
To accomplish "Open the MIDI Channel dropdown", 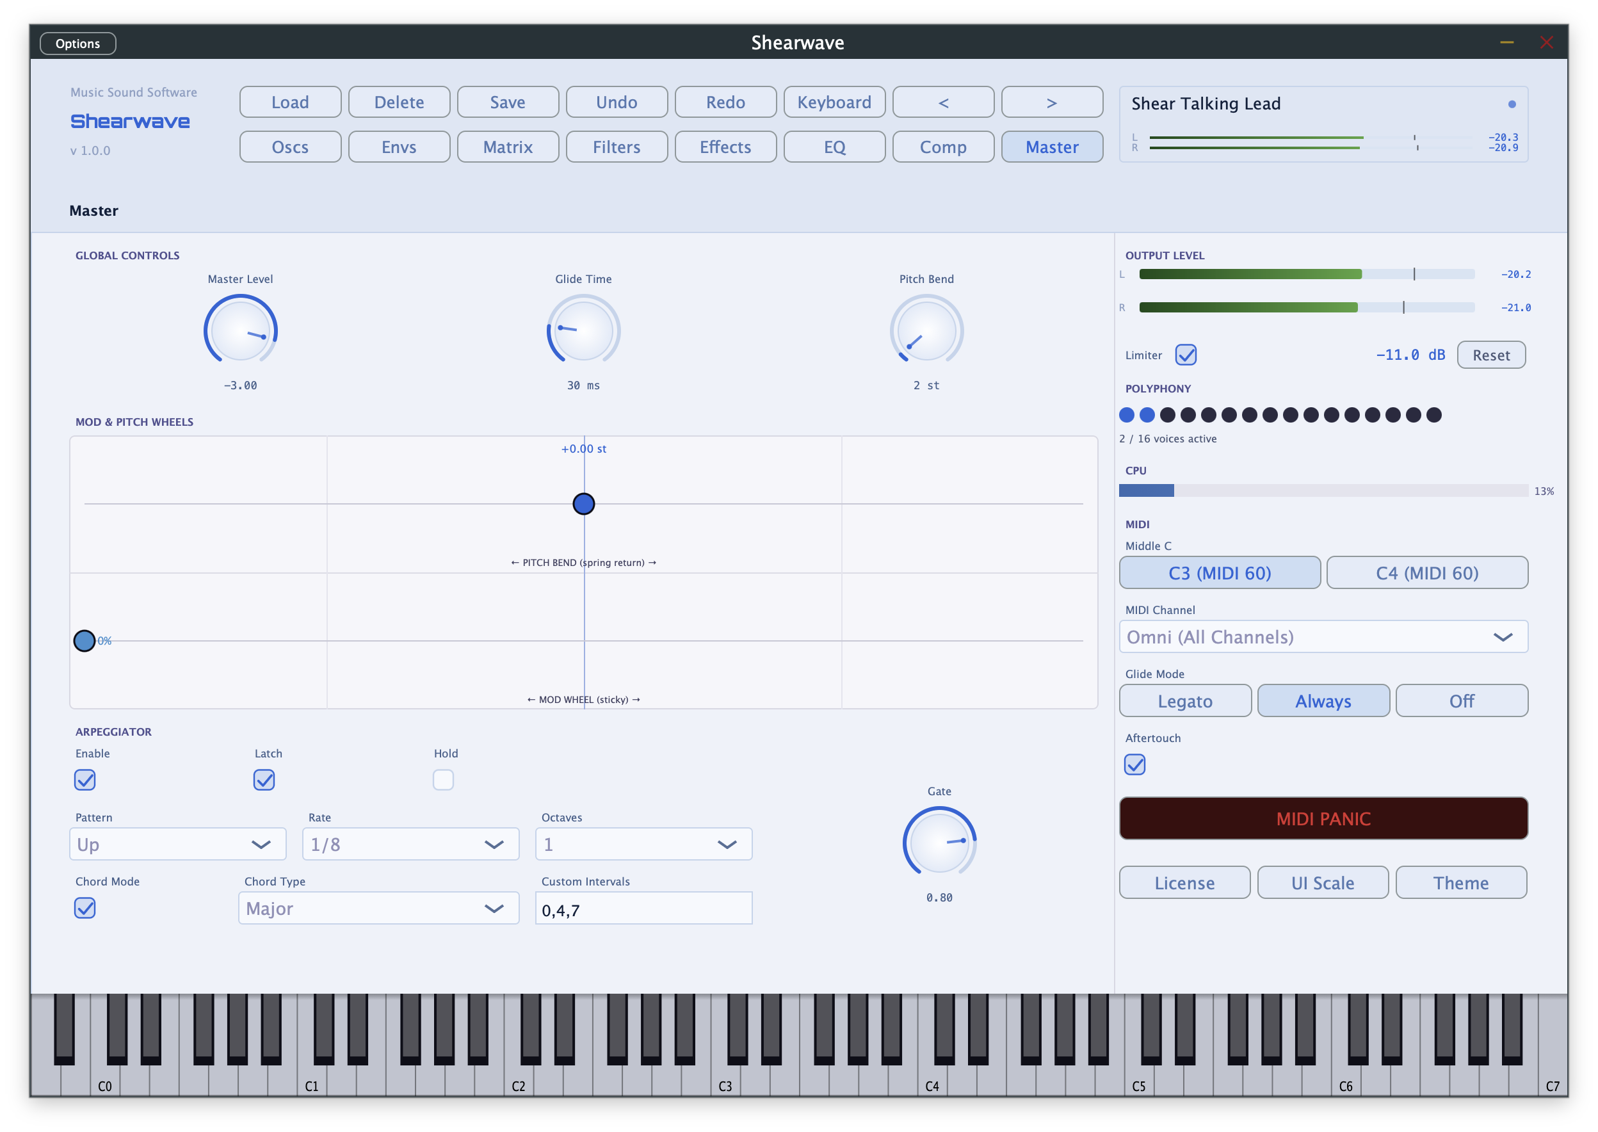I will (x=1323, y=636).
